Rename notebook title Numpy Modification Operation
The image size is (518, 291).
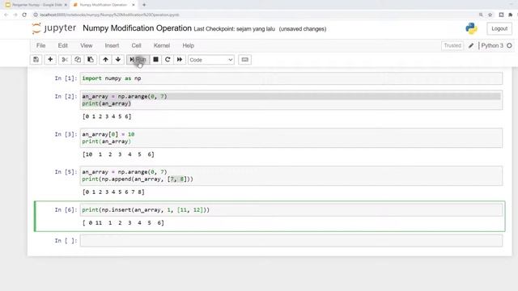137,28
